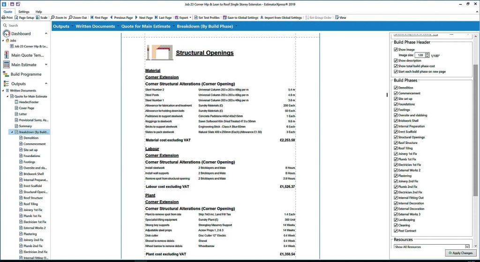
Task: Uncheck the Plastering build phase
Action: tap(396, 176)
